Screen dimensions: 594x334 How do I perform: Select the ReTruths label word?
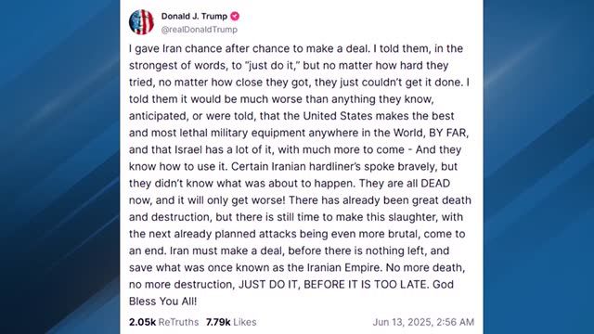pos(178,322)
